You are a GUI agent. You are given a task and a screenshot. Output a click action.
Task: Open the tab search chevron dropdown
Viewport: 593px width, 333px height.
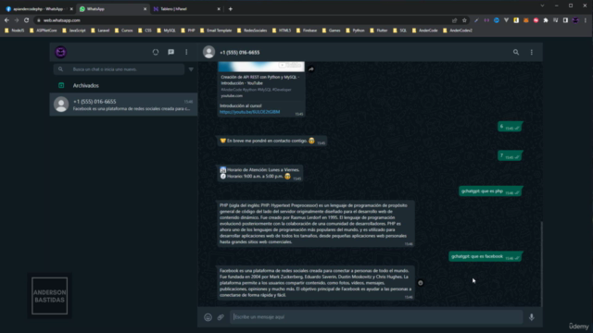pos(542,6)
